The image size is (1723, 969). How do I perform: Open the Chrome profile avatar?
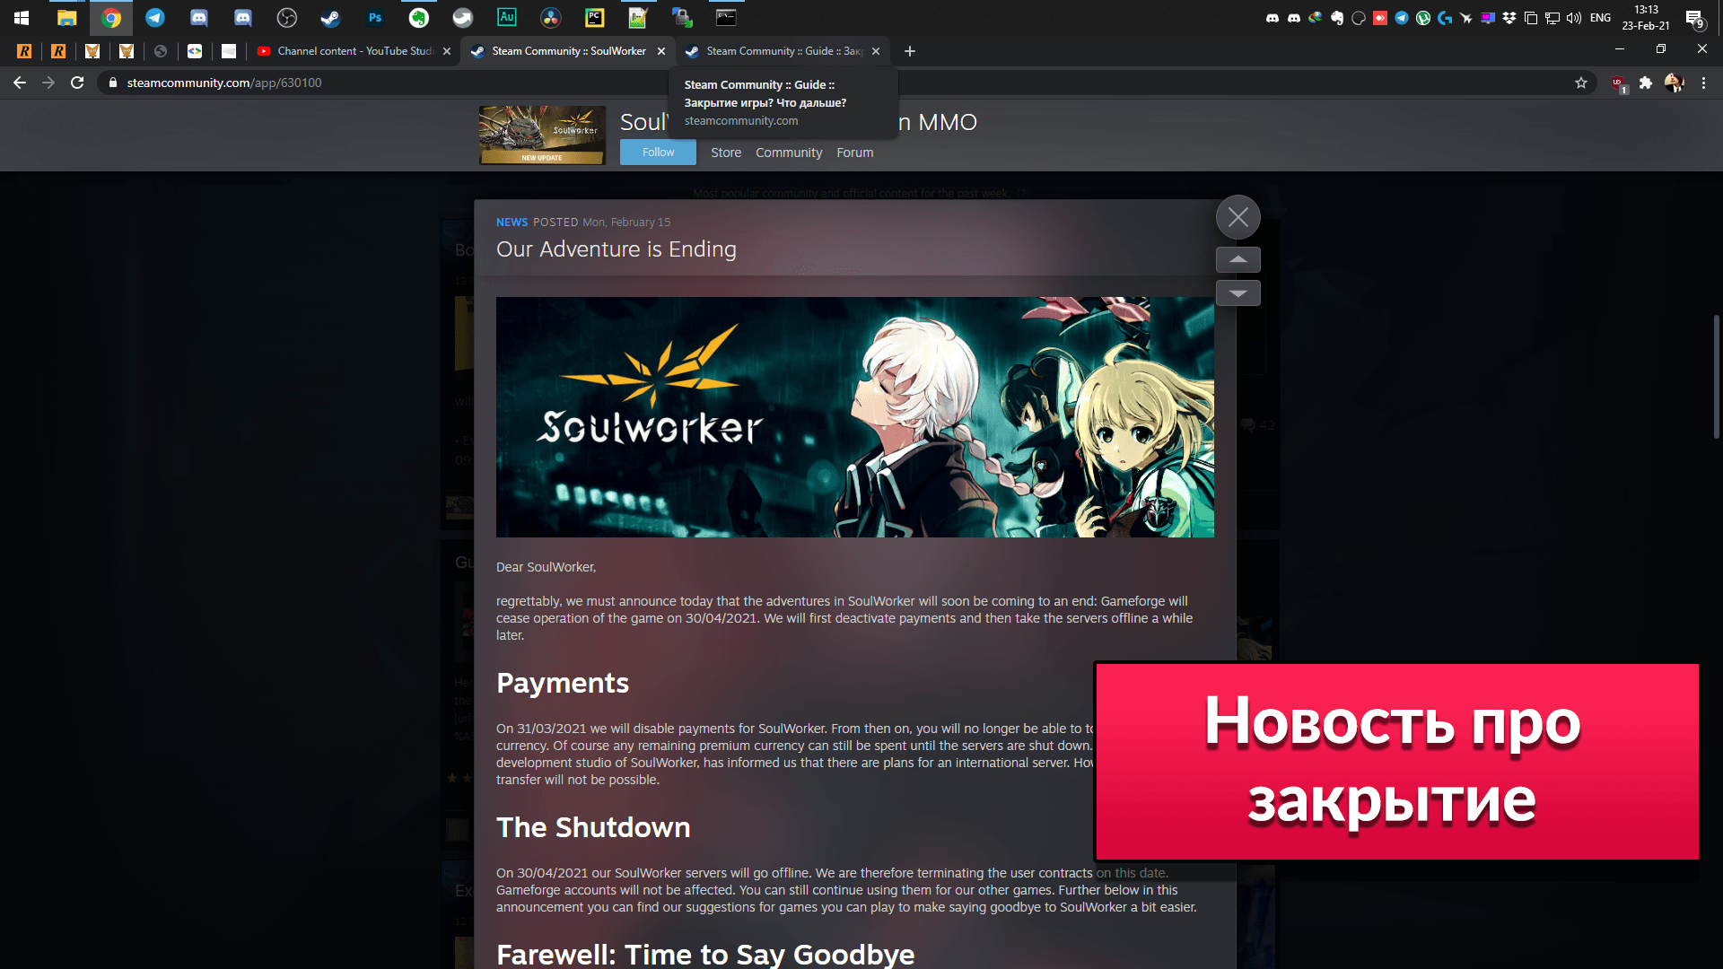pos(1675,83)
